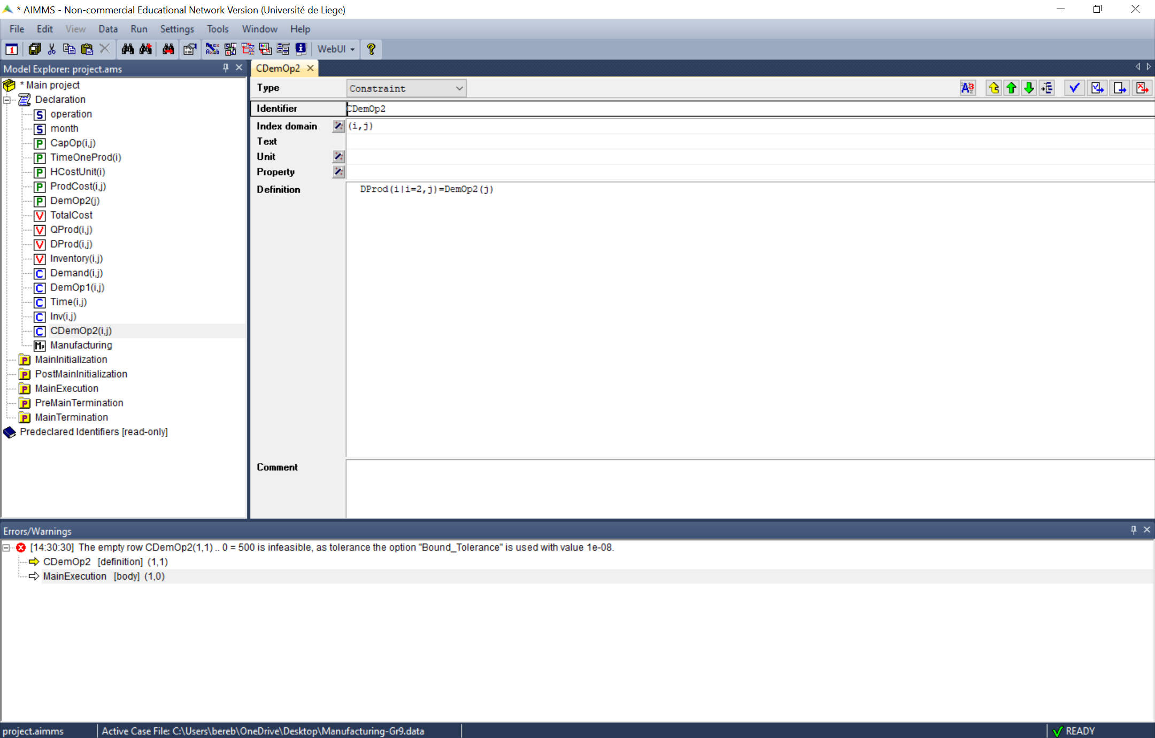
Task: Open the Window menu
Action: coord(259,29)
